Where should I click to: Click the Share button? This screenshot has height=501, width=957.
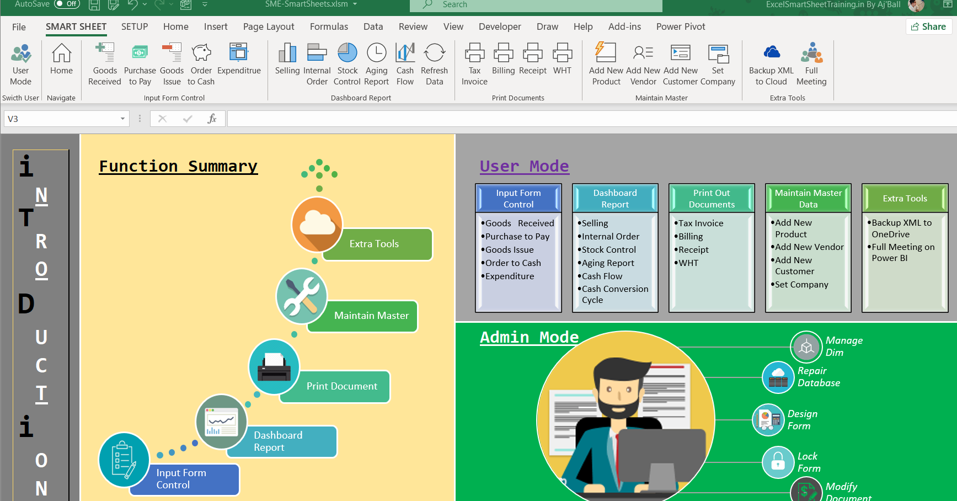click(928, 26)
